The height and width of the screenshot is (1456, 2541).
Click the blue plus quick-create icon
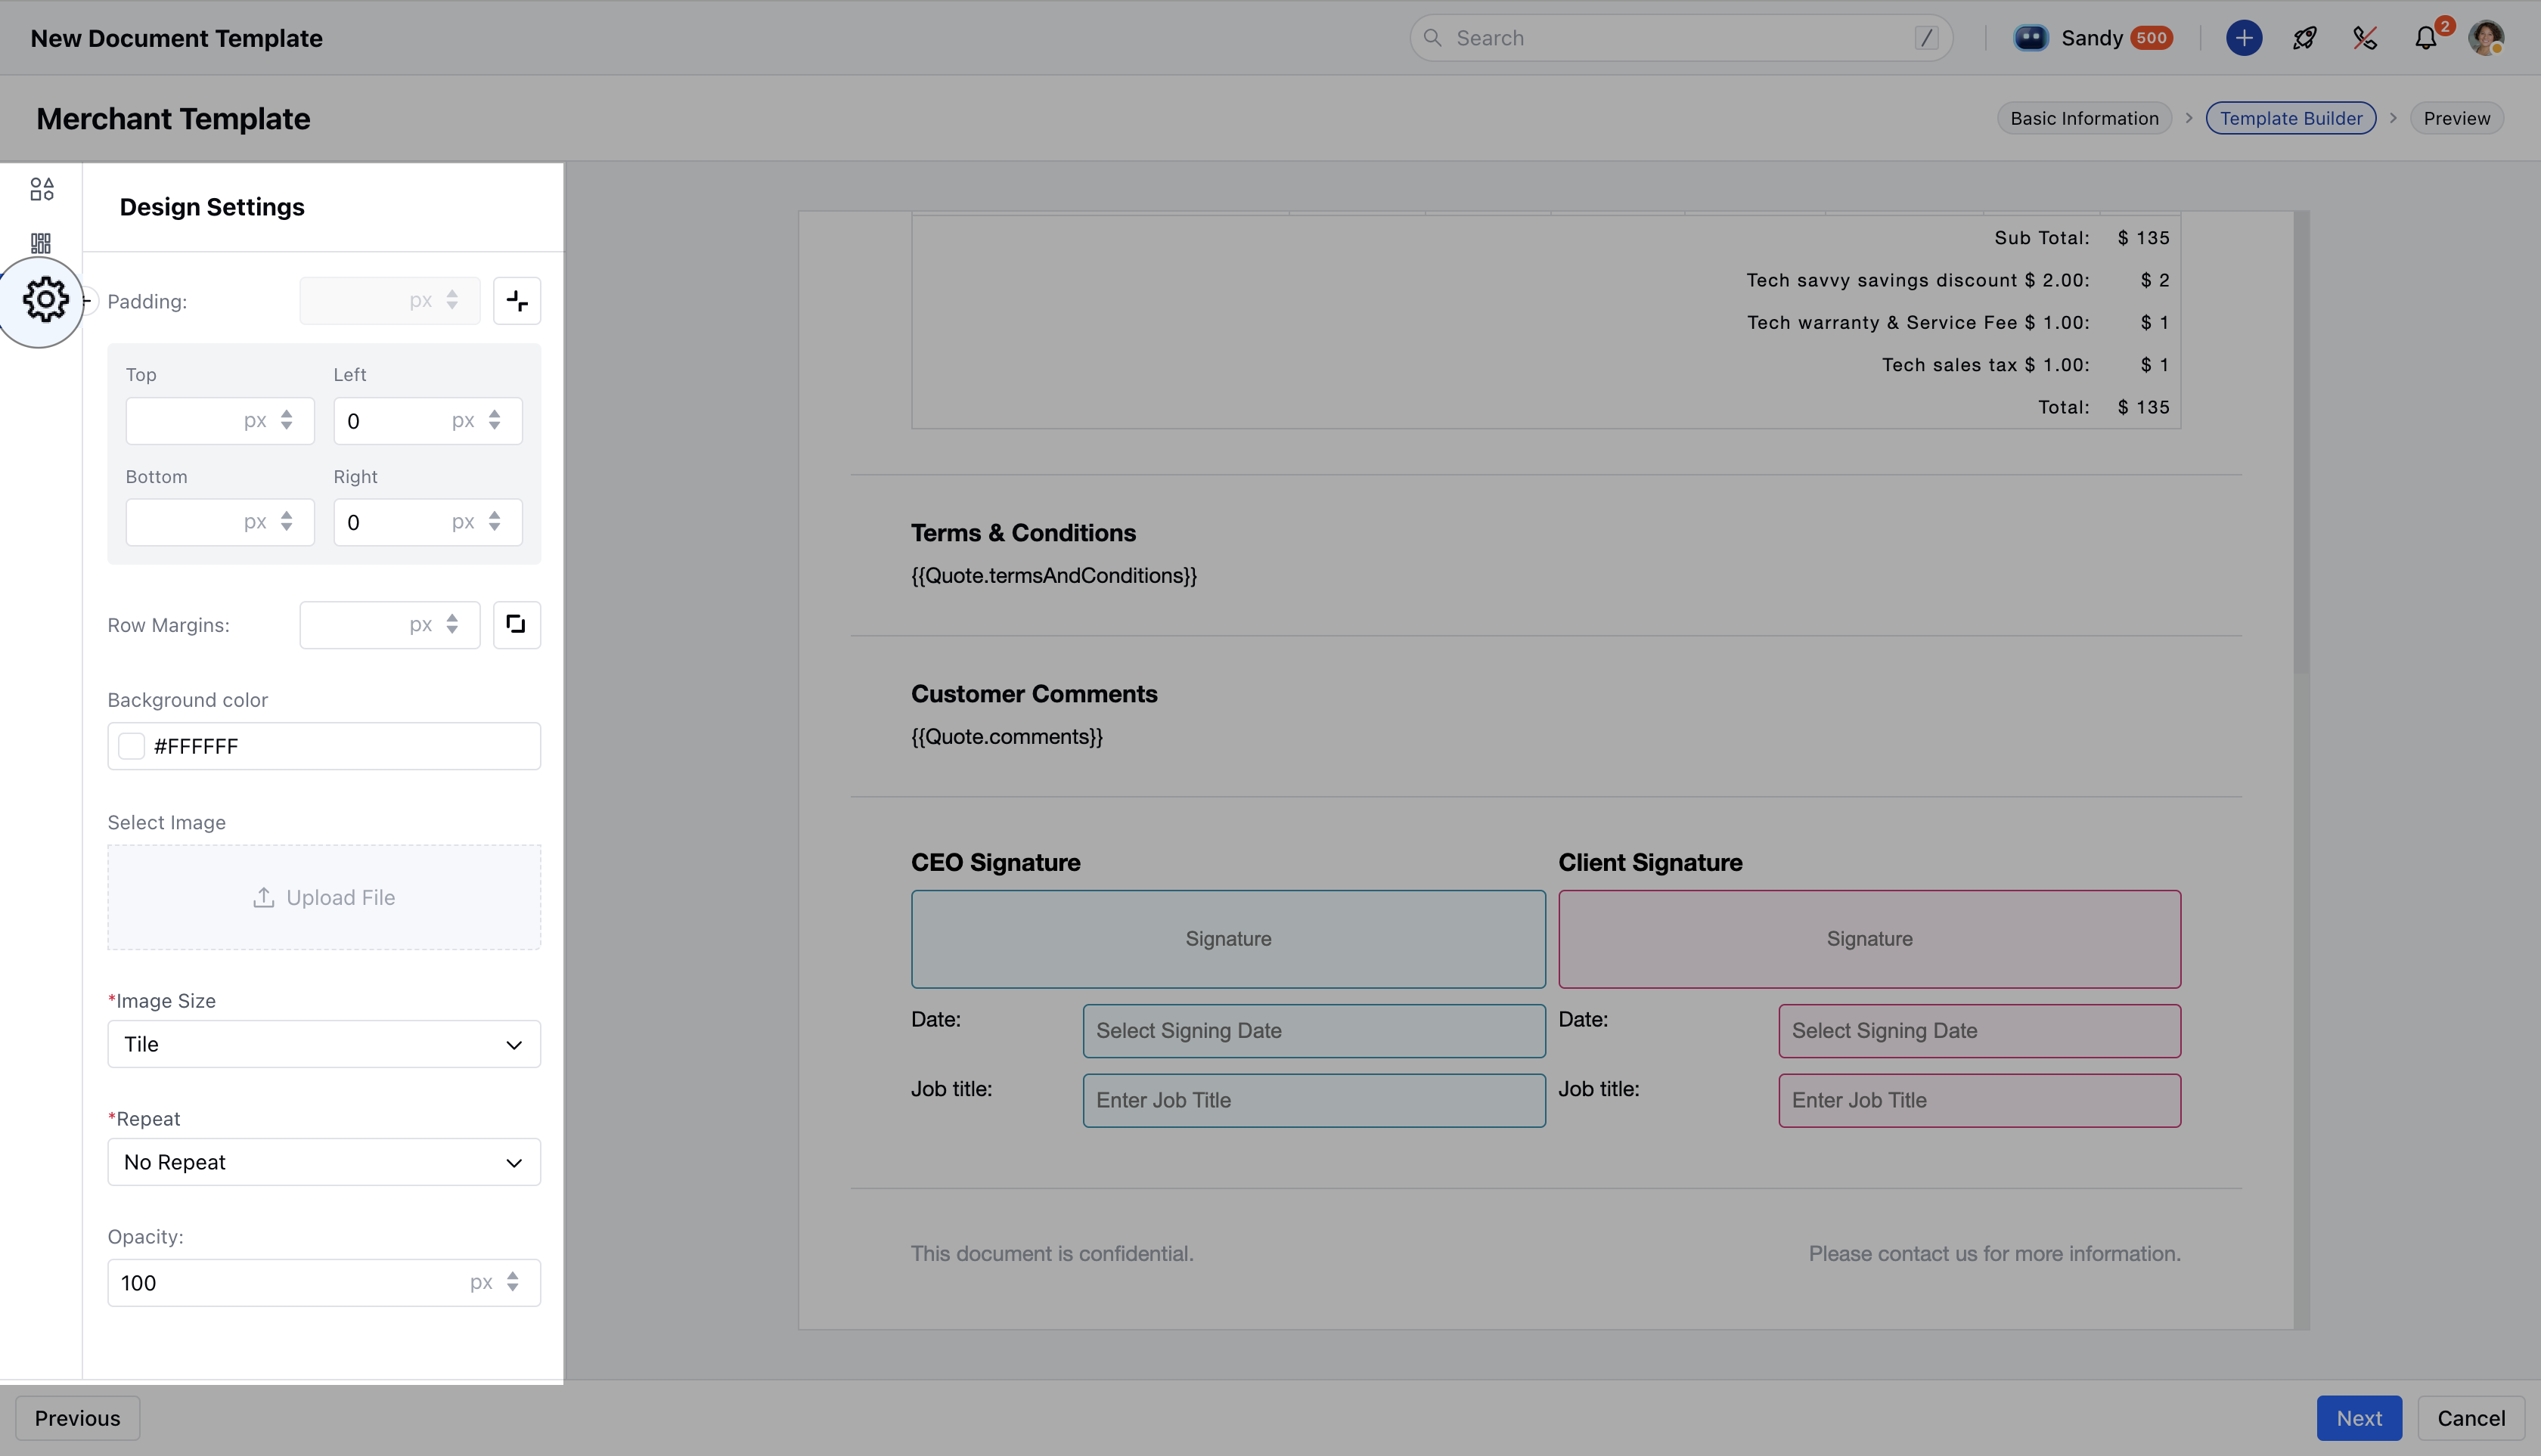tap(2244, 38)
